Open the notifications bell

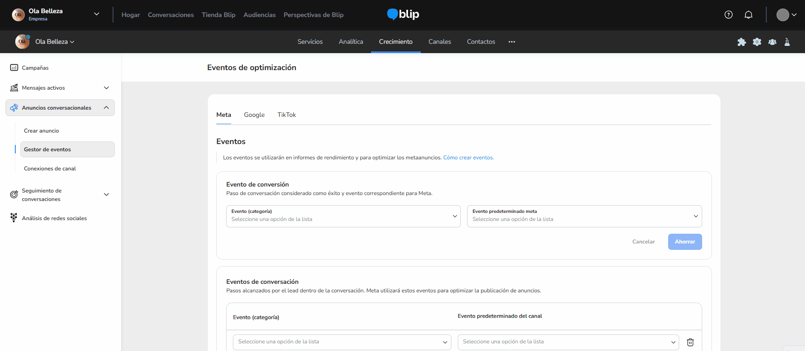tap(748, 15)
